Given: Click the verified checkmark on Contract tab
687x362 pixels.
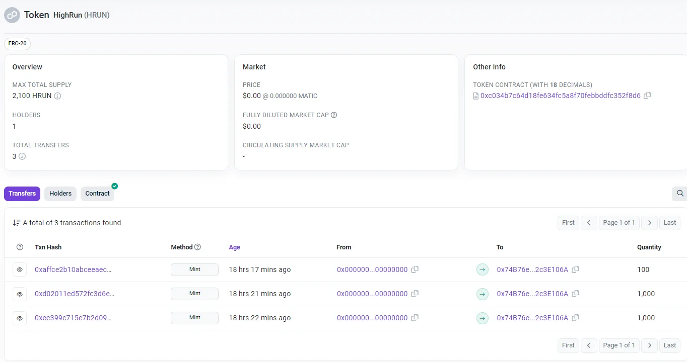Looking at the screenshot, I should click(115, 186).
